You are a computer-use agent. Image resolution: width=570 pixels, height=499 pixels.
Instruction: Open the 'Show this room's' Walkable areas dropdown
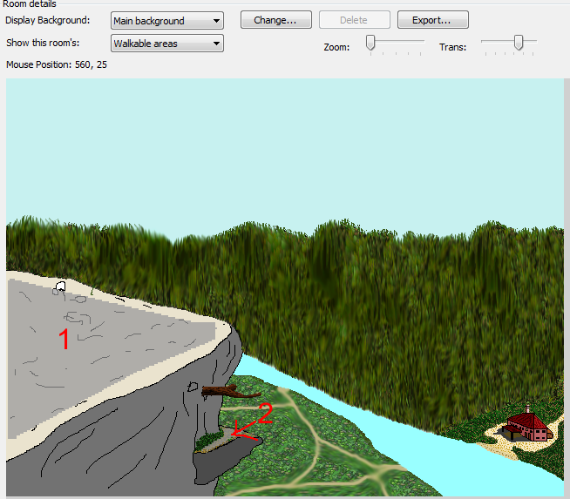click(x=166, y=44)
